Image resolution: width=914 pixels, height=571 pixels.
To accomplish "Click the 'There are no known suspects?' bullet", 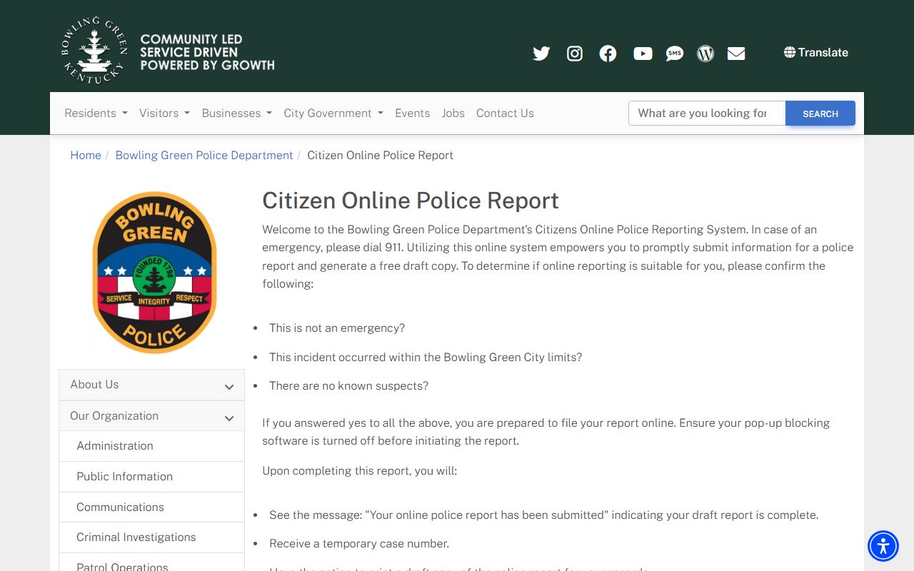I will (348, 386).
